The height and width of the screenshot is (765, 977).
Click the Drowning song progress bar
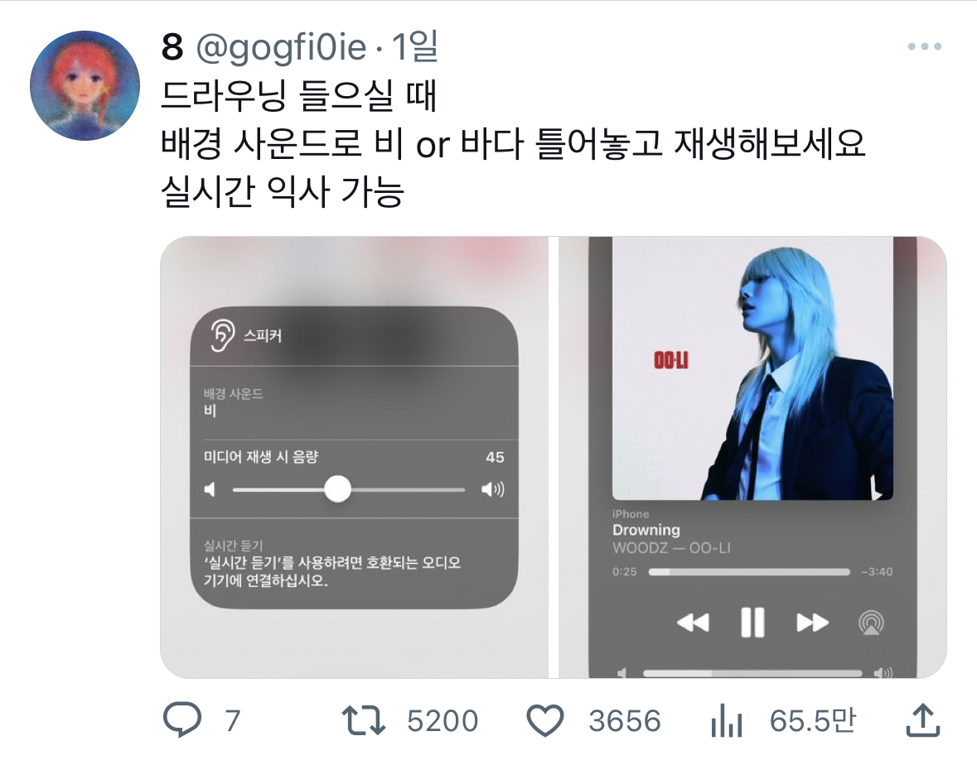749,571
